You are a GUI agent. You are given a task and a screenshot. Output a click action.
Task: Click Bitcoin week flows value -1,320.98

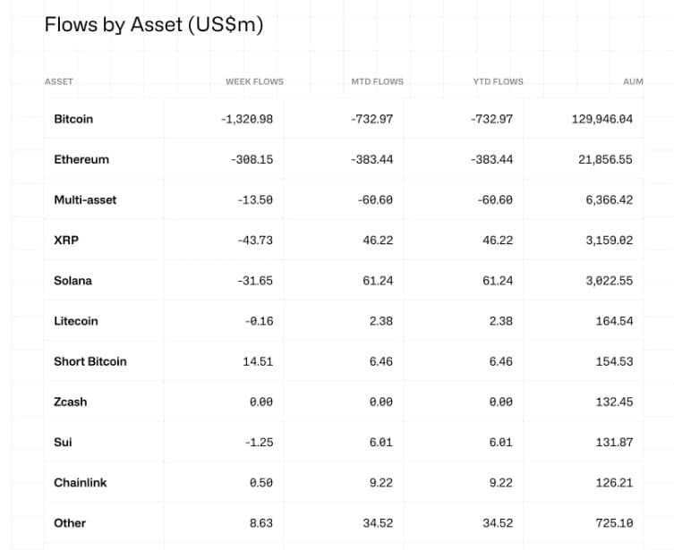pos(247,119)
